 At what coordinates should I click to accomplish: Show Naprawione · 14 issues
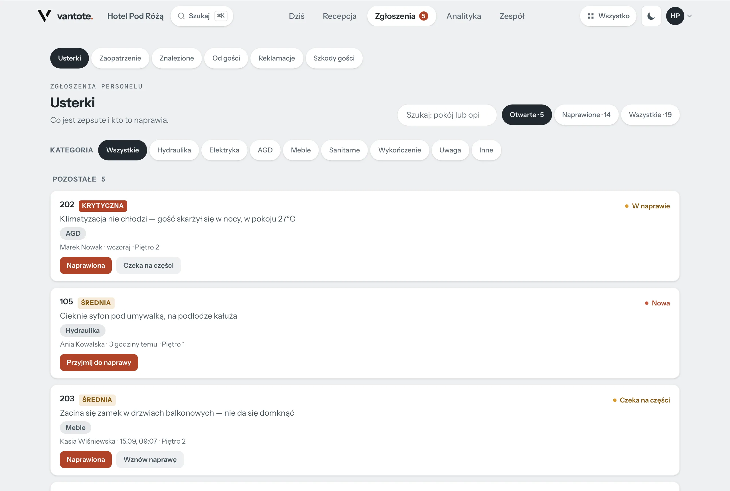pos(586,115)
